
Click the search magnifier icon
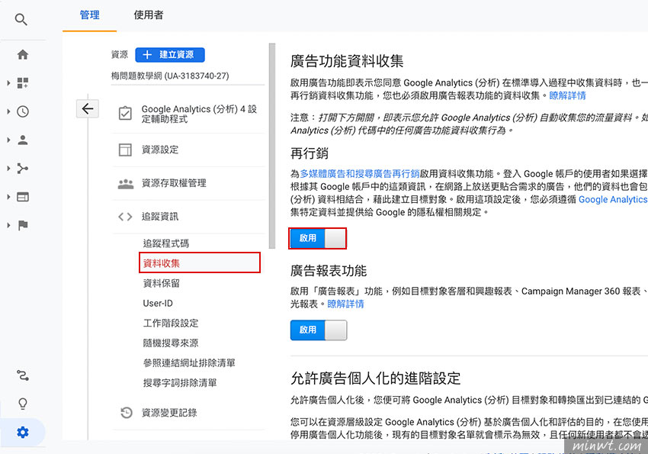pos(21,19)
